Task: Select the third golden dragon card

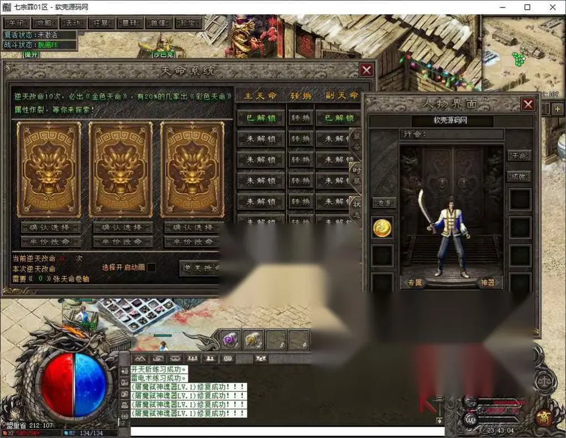Action: click(x=192, y=169)
